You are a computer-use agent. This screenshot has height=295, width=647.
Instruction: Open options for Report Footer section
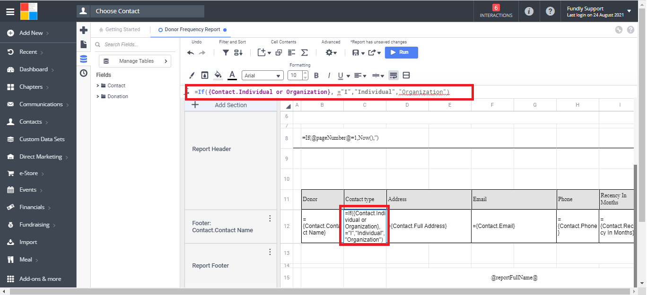[x=270, y=252]
